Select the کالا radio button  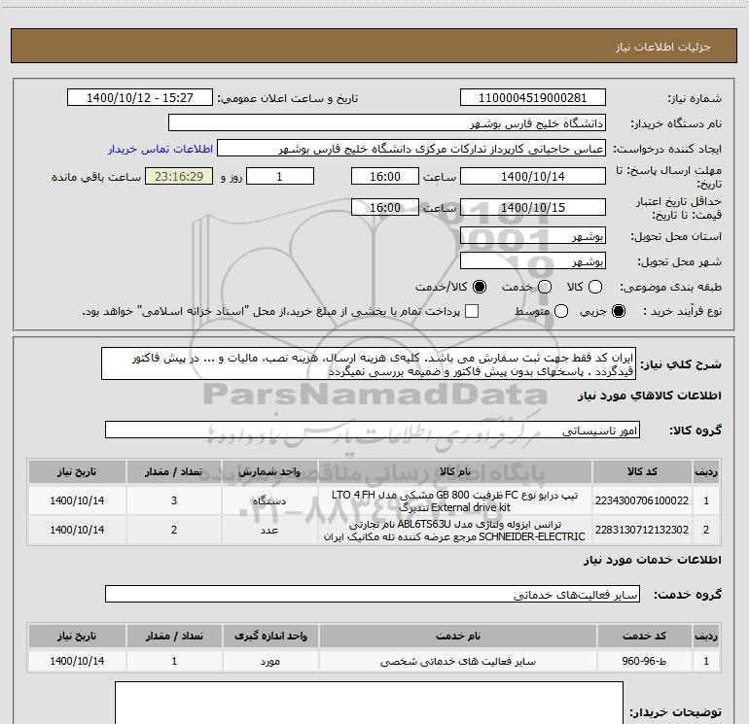(x=595, y=287)
